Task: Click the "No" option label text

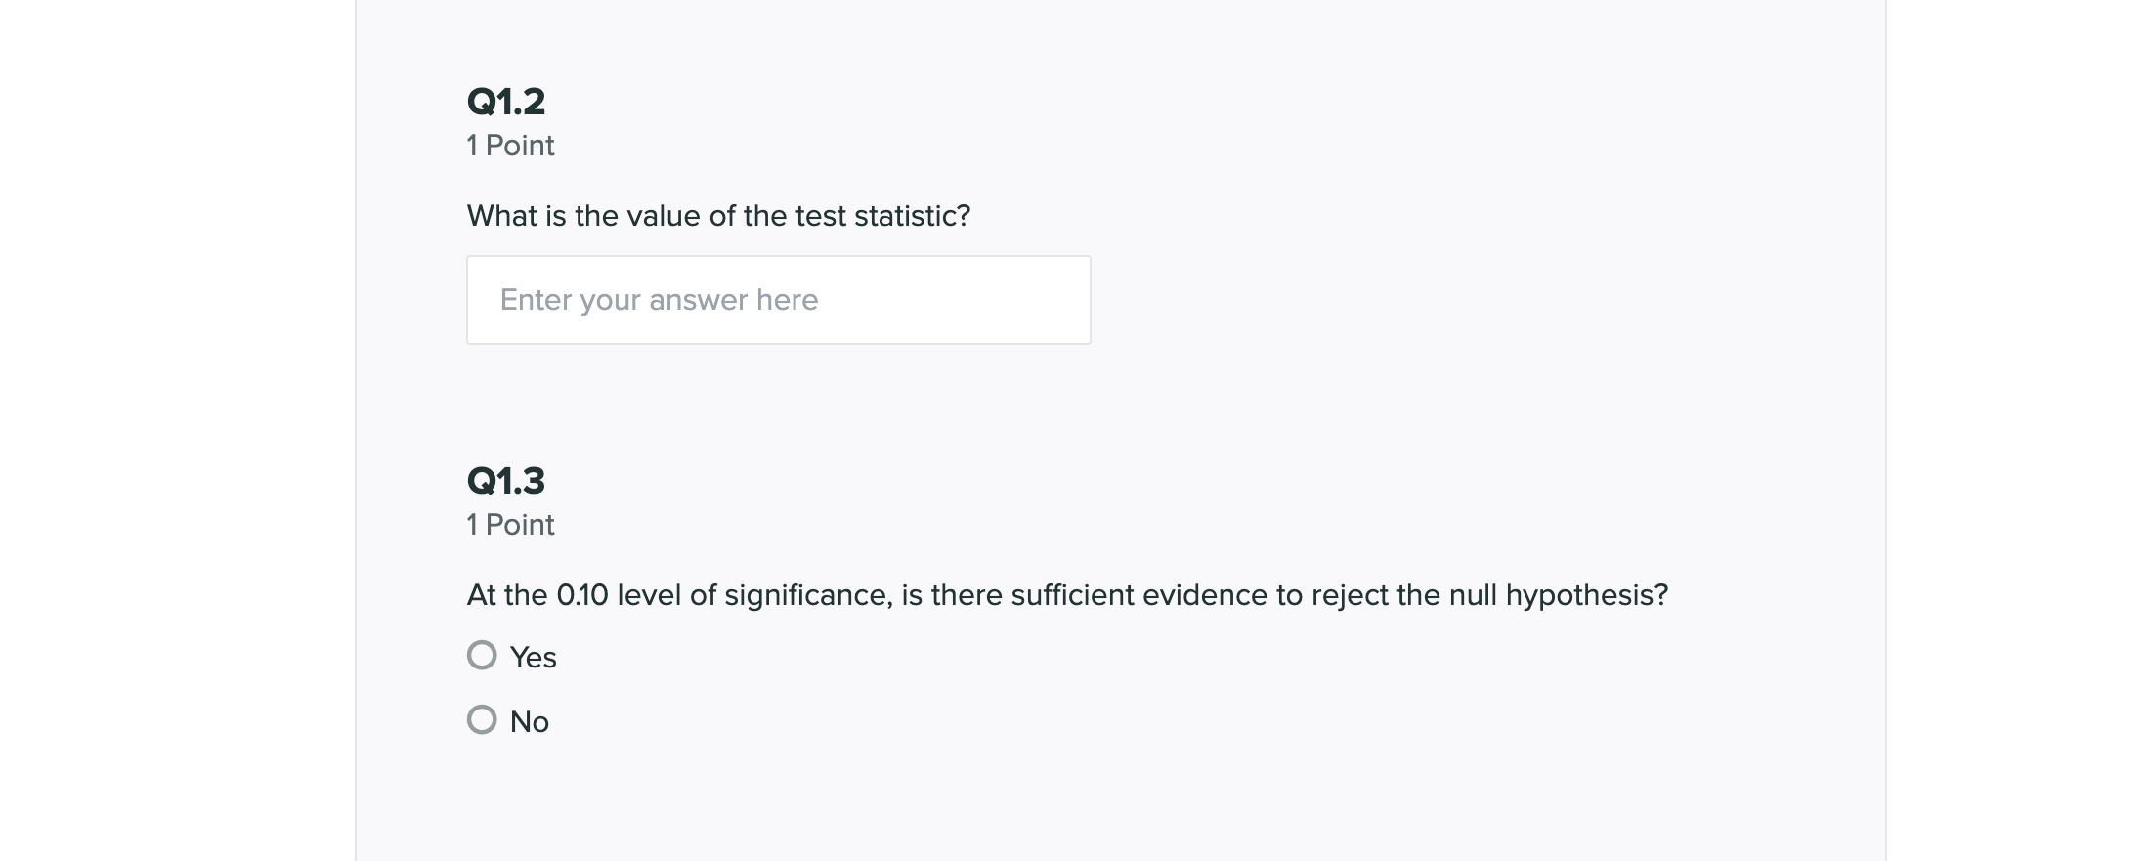Action: 530,722
